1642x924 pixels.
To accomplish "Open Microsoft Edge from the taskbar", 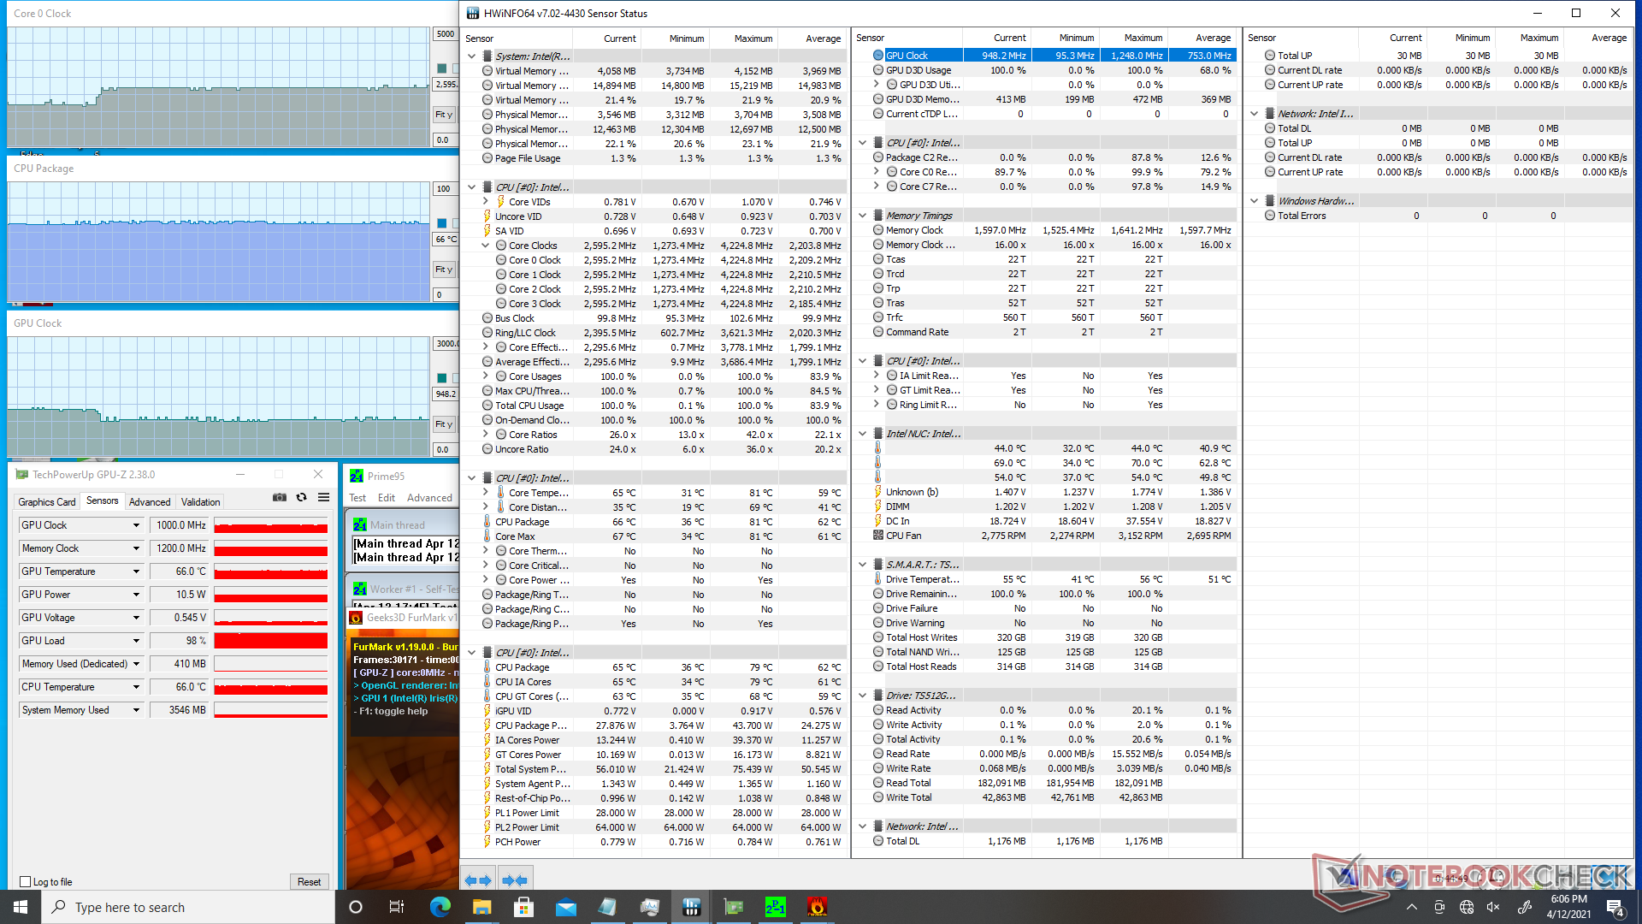I will (440, 907).
